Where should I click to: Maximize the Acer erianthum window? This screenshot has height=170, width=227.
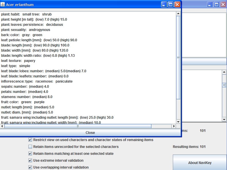coord(171,5)
